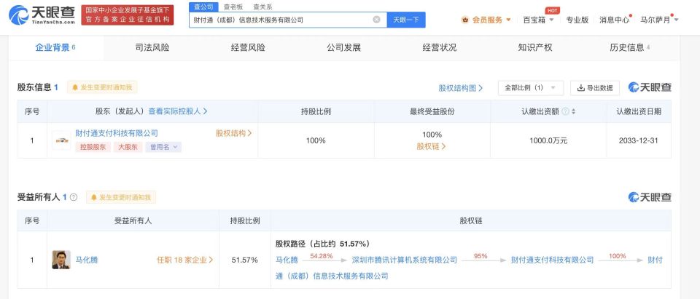Click the 天眼一下 search button
The image size is (700, 299).
pyautogui.click(x=406, y=20)
